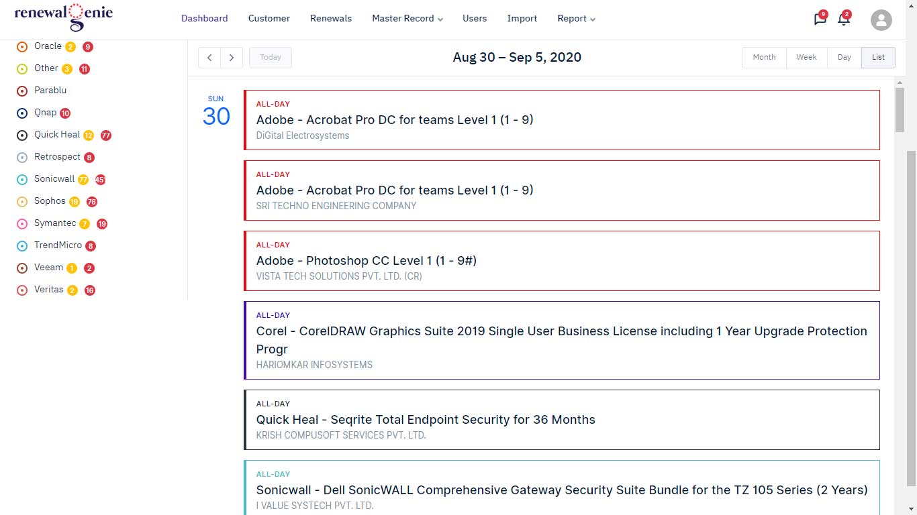This screenshot has width=917, height=515.
Task: Click the yellow badge 1 next to Veeam
Action: click(x=72, y=268)
